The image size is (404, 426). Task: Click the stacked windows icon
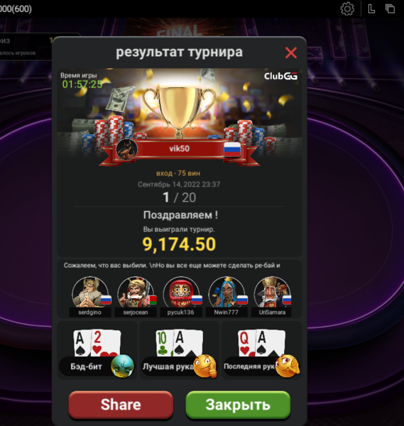tap(390, 9)
